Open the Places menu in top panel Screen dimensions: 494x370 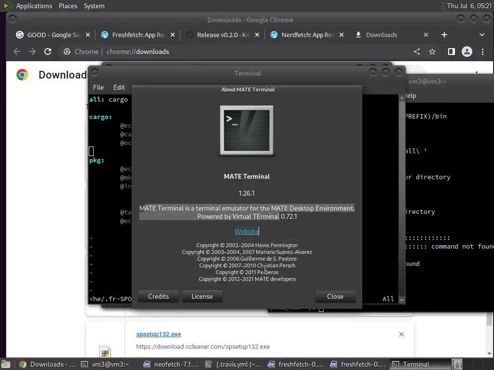coord(68,6)
